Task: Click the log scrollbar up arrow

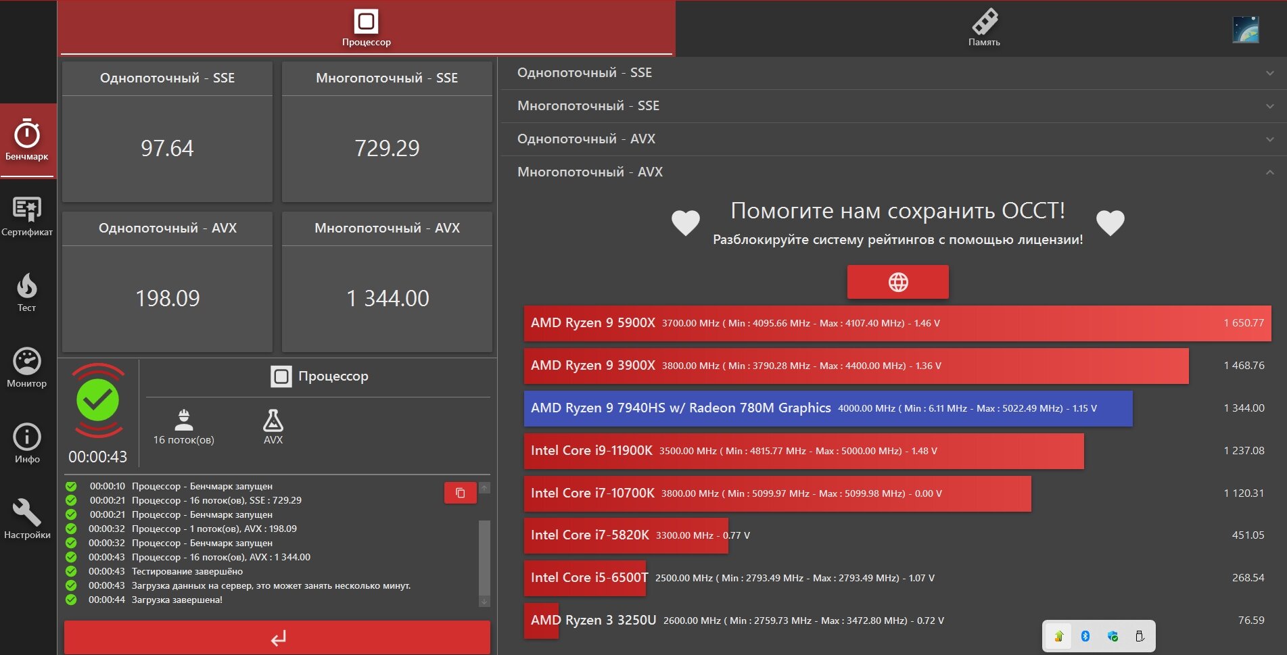Action: (x=484, y=488)
